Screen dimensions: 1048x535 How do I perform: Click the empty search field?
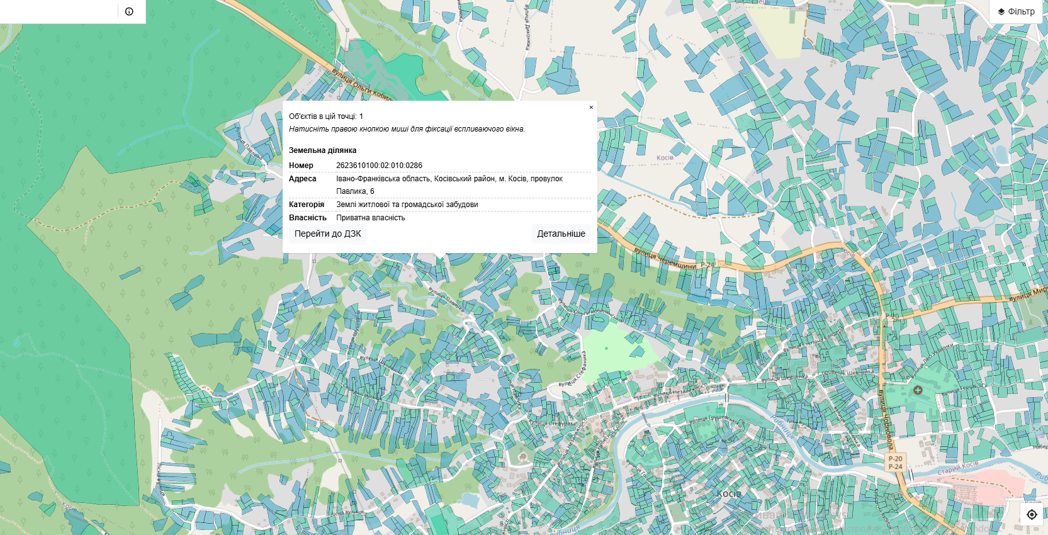(x=58, y=11)
